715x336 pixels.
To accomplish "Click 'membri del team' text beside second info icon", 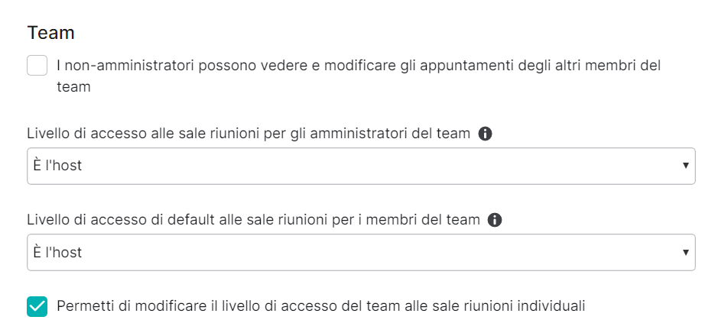I will 423,220.
